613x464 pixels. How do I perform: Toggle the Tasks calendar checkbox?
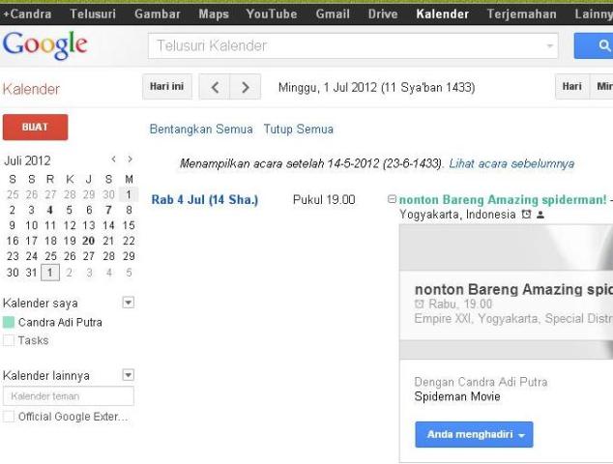9,340
